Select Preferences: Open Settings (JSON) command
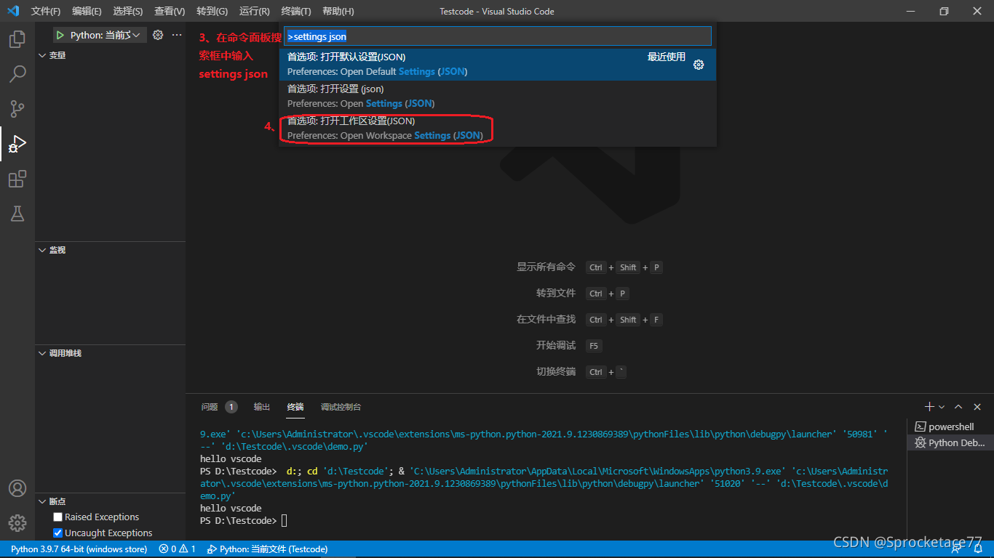994x558 pixels. tap(498, 97)
